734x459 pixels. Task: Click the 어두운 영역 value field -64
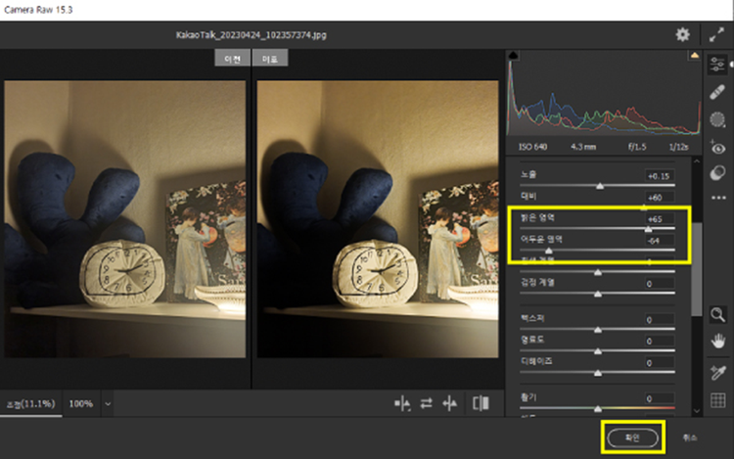click(659, 241)
